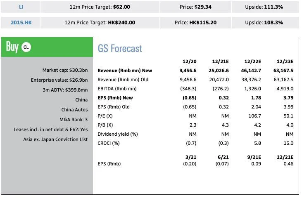The width and height of the screenshot is (302, 198).
Task: Click old revenue value 20,472.0
Action: [219, 80]
